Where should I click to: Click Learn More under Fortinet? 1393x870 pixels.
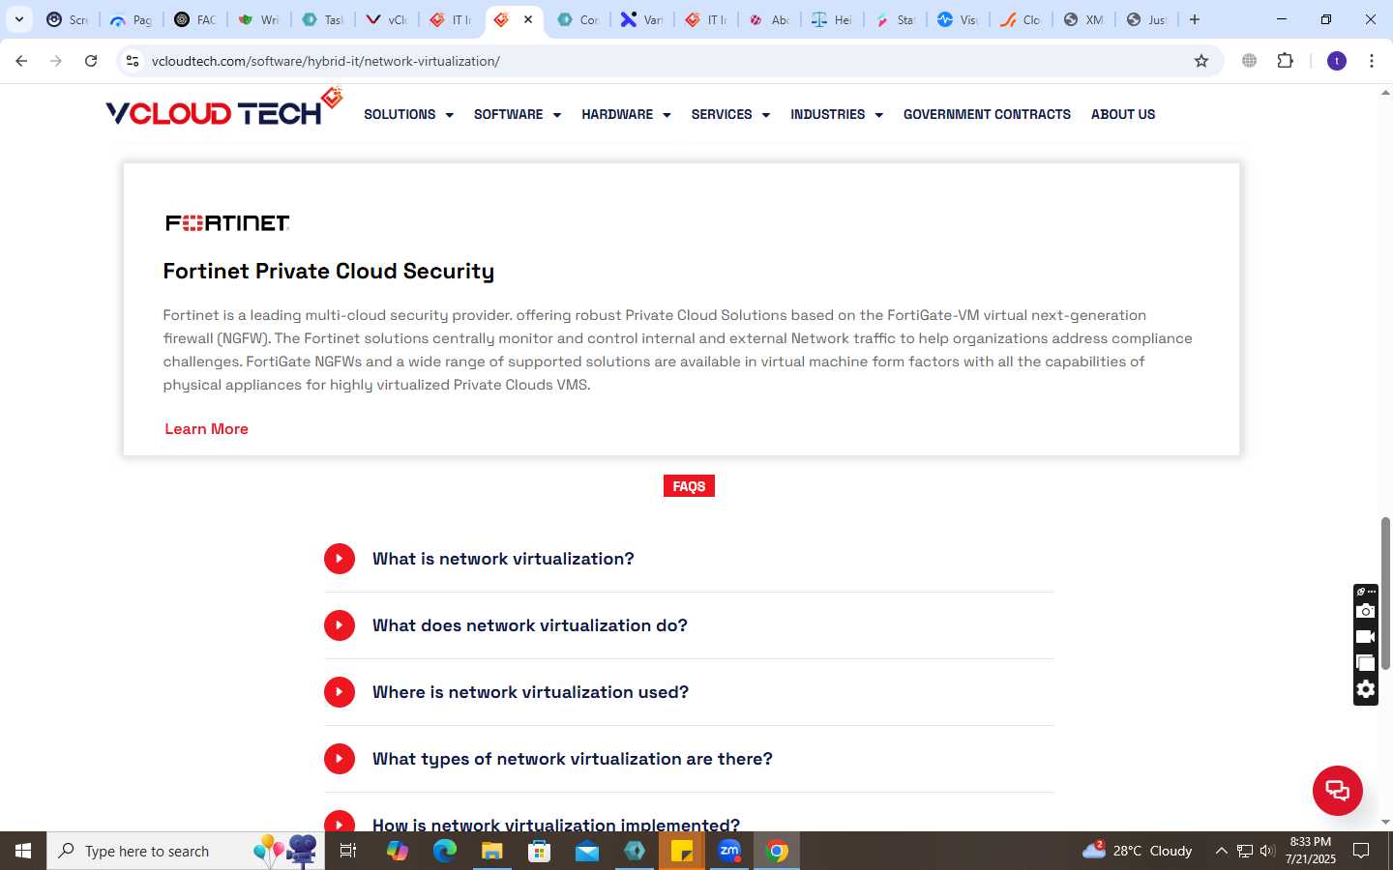pos(206,428)
